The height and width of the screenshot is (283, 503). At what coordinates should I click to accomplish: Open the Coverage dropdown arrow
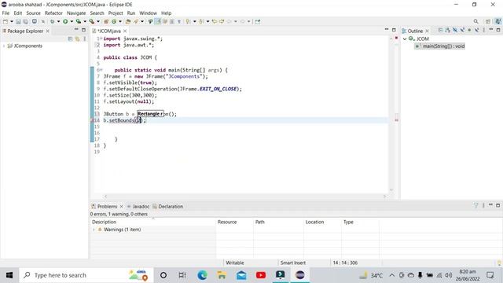pyautogui.click(x=85, y=21)
